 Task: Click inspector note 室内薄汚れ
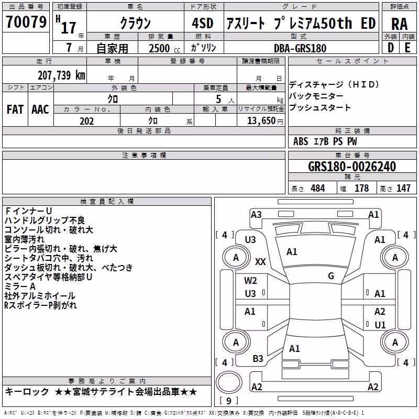point(25,239)
